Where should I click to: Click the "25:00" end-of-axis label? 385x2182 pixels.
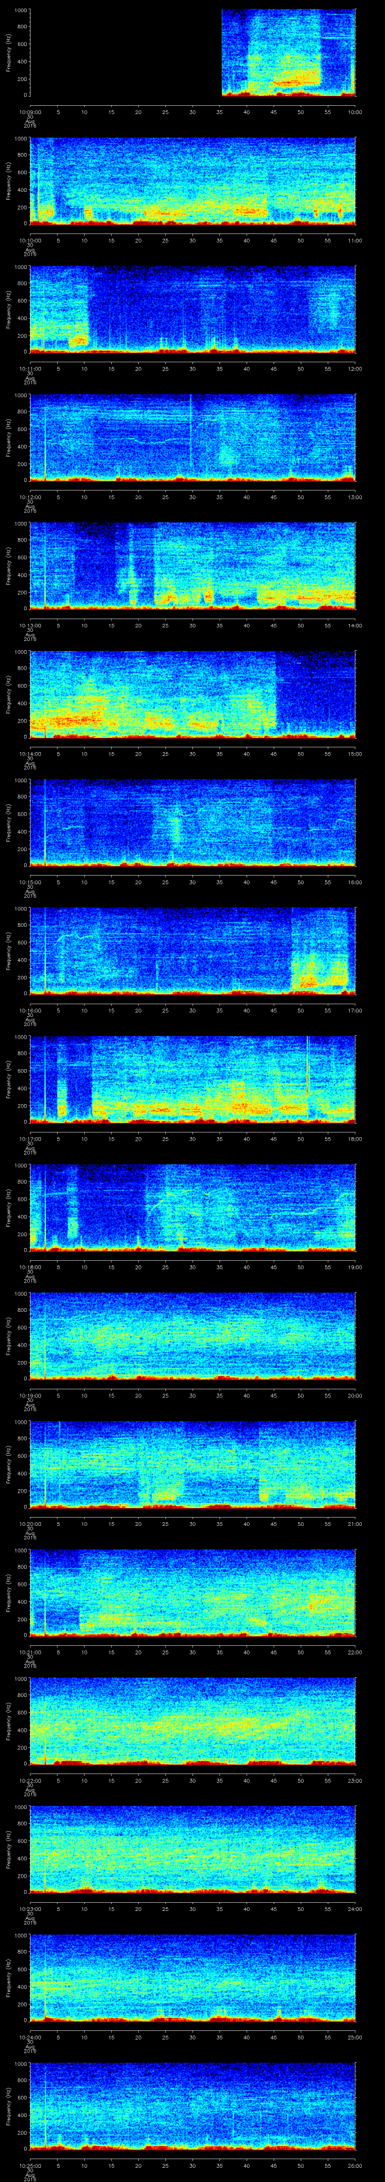pyautogui.click(x=355, y=2037)
